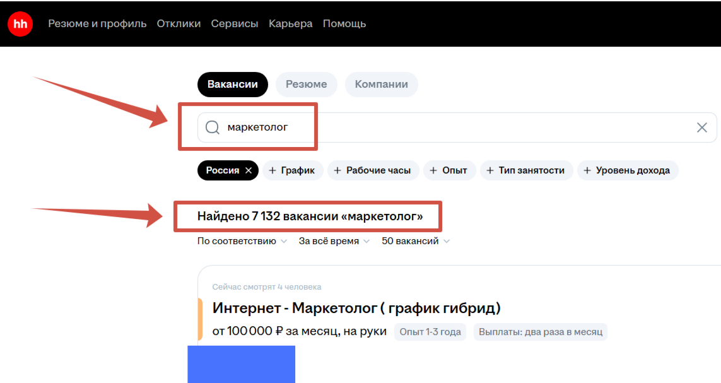This screenshot has width=721, height=383.
Task: Add the Тип занятости filter
Action: 526,170
